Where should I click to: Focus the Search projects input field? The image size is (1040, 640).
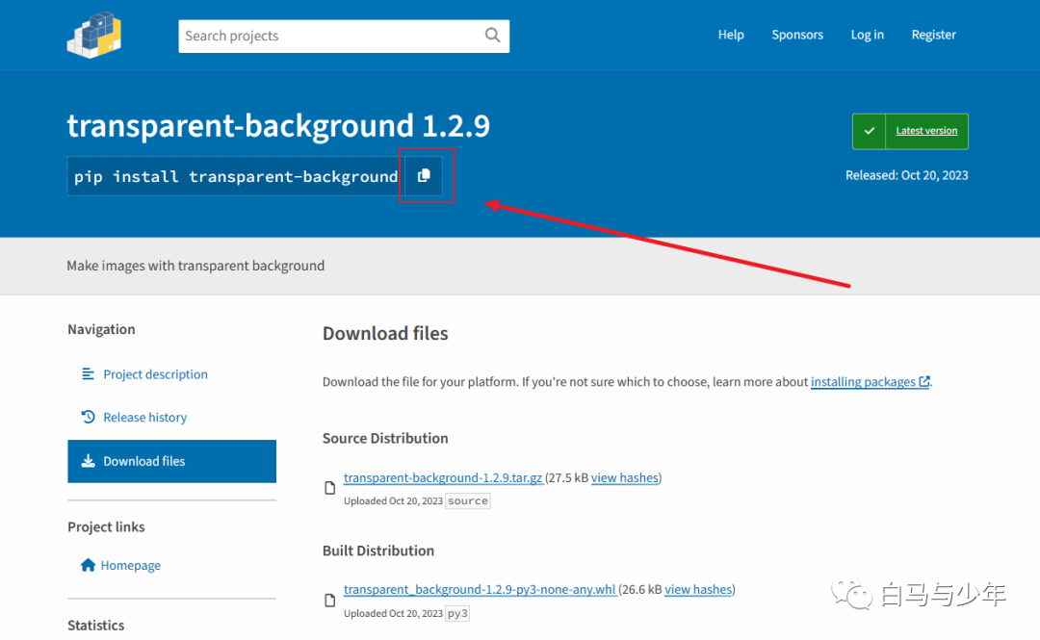344,36
